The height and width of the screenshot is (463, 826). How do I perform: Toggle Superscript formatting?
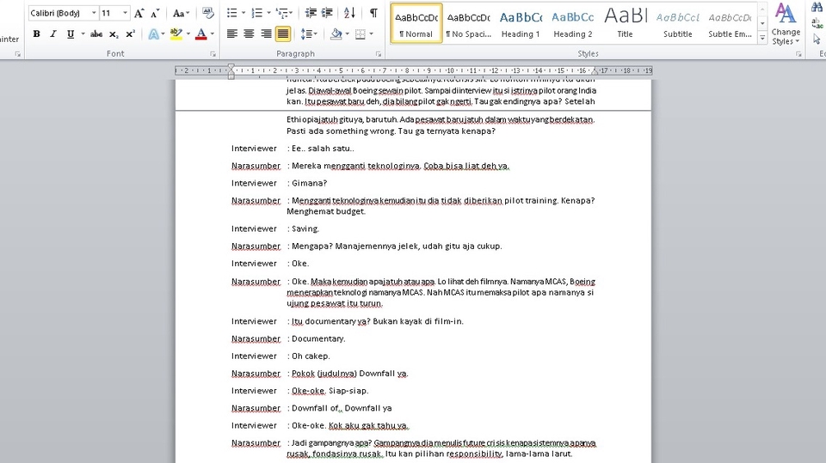130,34
